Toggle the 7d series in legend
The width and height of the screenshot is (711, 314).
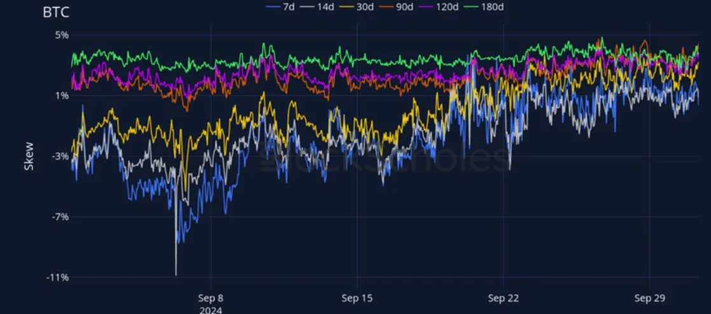281,7
